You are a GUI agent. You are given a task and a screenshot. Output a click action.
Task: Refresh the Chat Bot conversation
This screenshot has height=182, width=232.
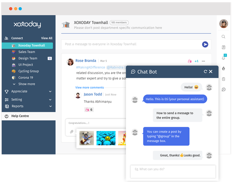(x=205, y=72)
